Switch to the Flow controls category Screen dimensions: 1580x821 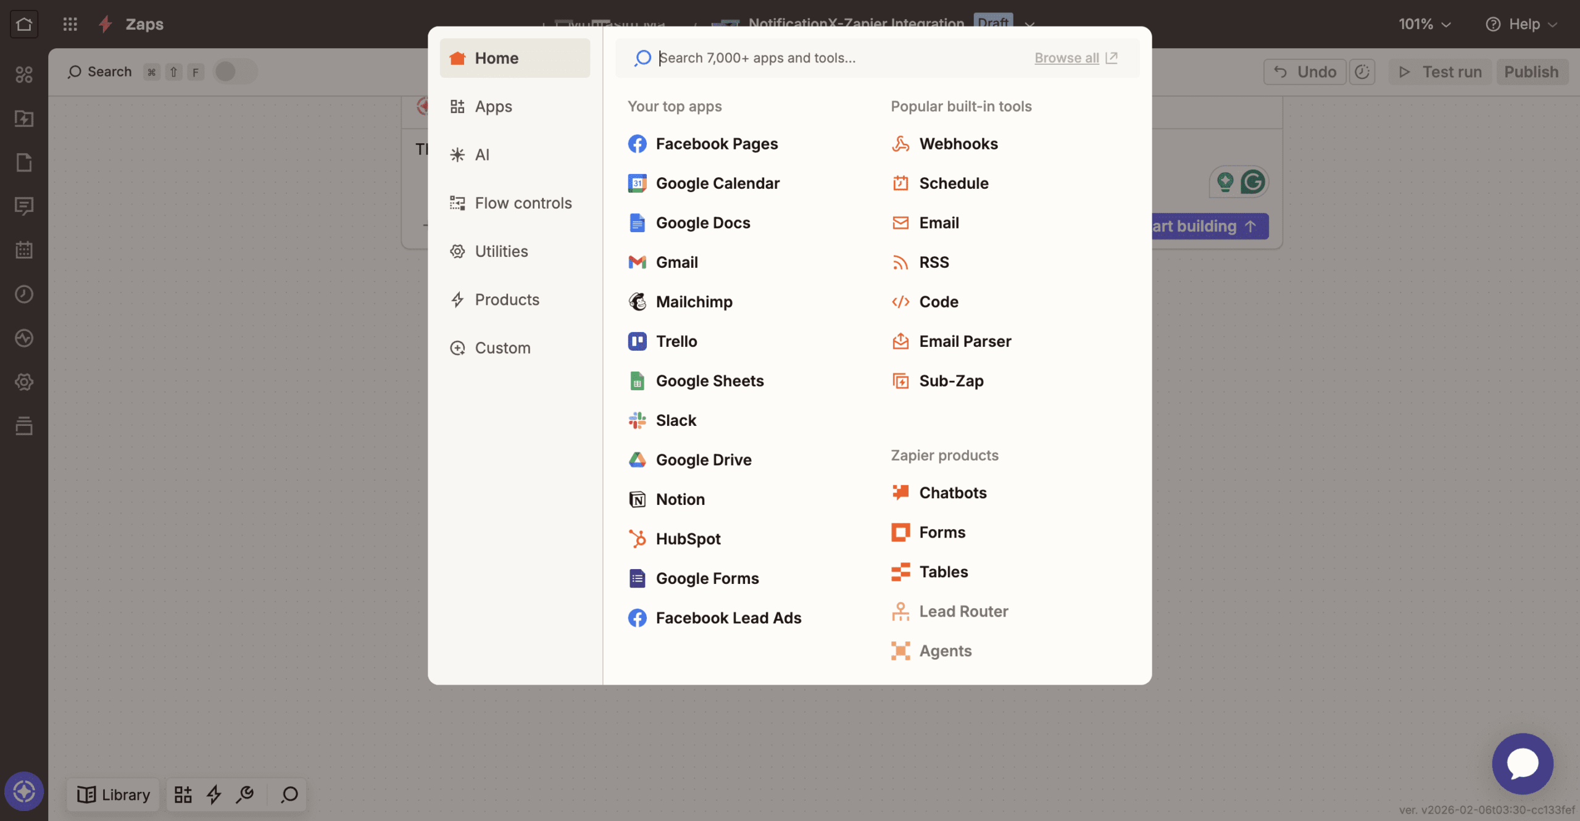tap(522, 203)
